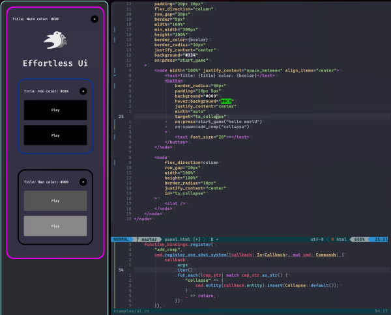Image resolution: width=391 pixels, height=315 pixels.
Task: Click the id="to_collapse" attribute line
Action: click(x=185, y=193)
